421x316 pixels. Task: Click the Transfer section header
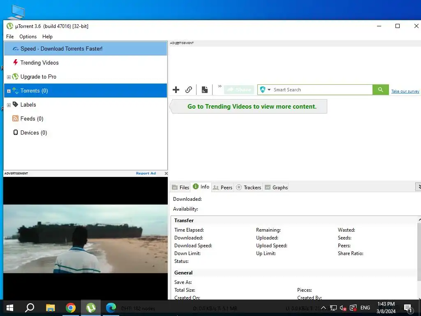184,221
